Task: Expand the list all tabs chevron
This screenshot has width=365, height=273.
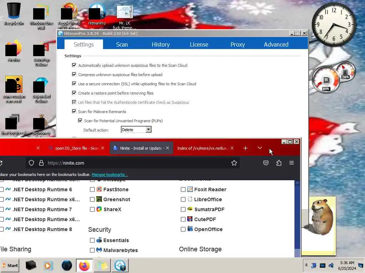Action: pos(260,148)
